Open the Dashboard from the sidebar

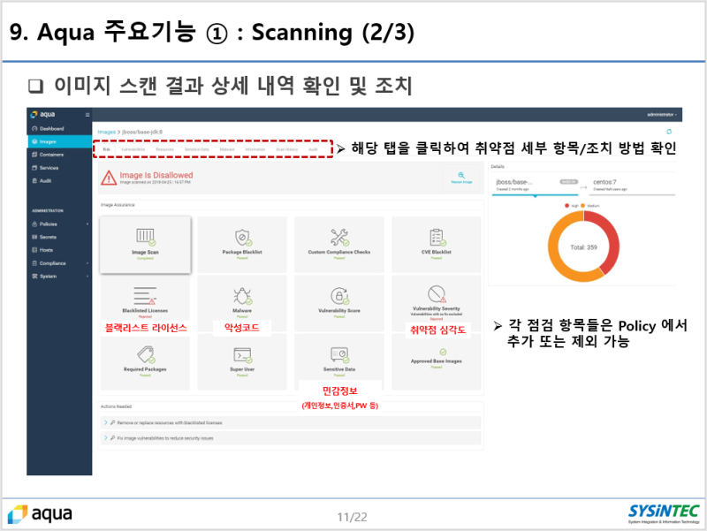[x=48, y=129]
